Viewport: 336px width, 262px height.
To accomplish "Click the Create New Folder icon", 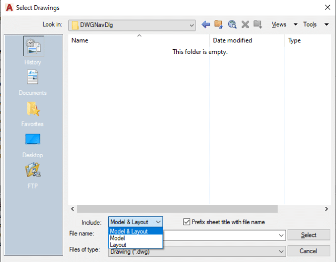I will pyautogui.click(x=258, y=25).
